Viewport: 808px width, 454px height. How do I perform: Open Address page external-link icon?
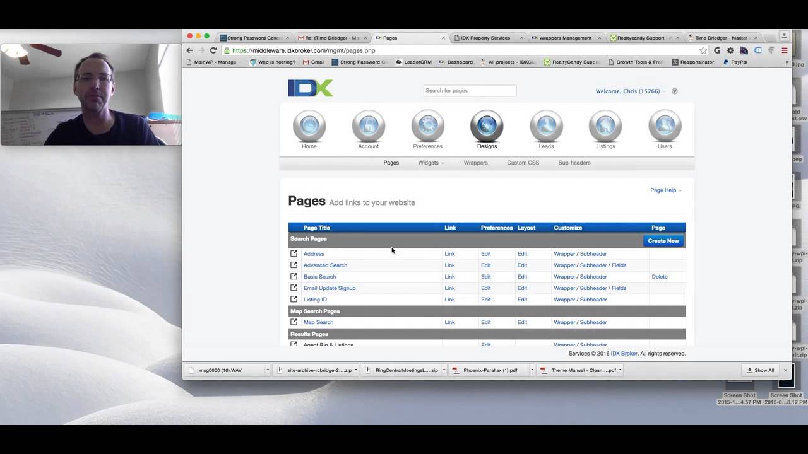tap(294, 253)
